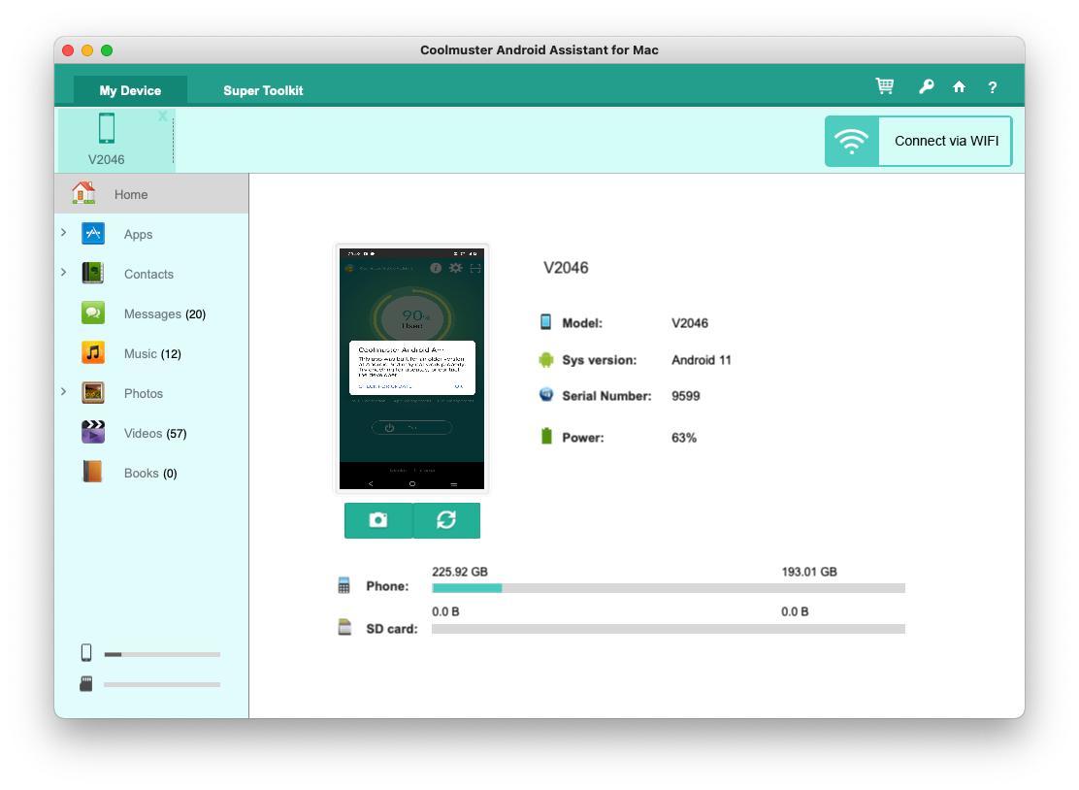Click the camera screenshot button
Viewport: 1079px width, 790px height.
(x=378, y=520)
